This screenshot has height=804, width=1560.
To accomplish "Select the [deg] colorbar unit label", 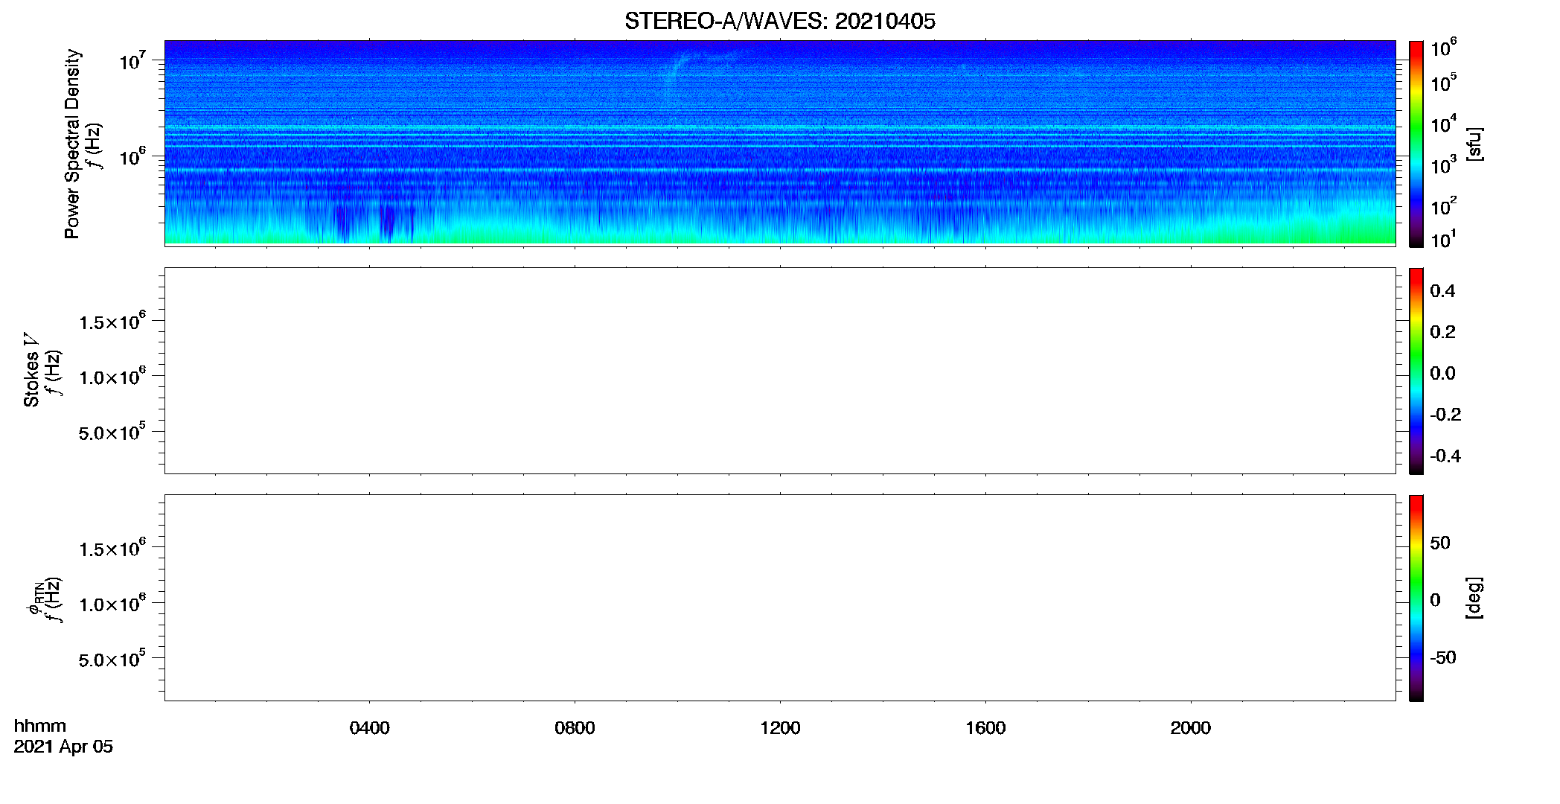I will pos(1474,598).
